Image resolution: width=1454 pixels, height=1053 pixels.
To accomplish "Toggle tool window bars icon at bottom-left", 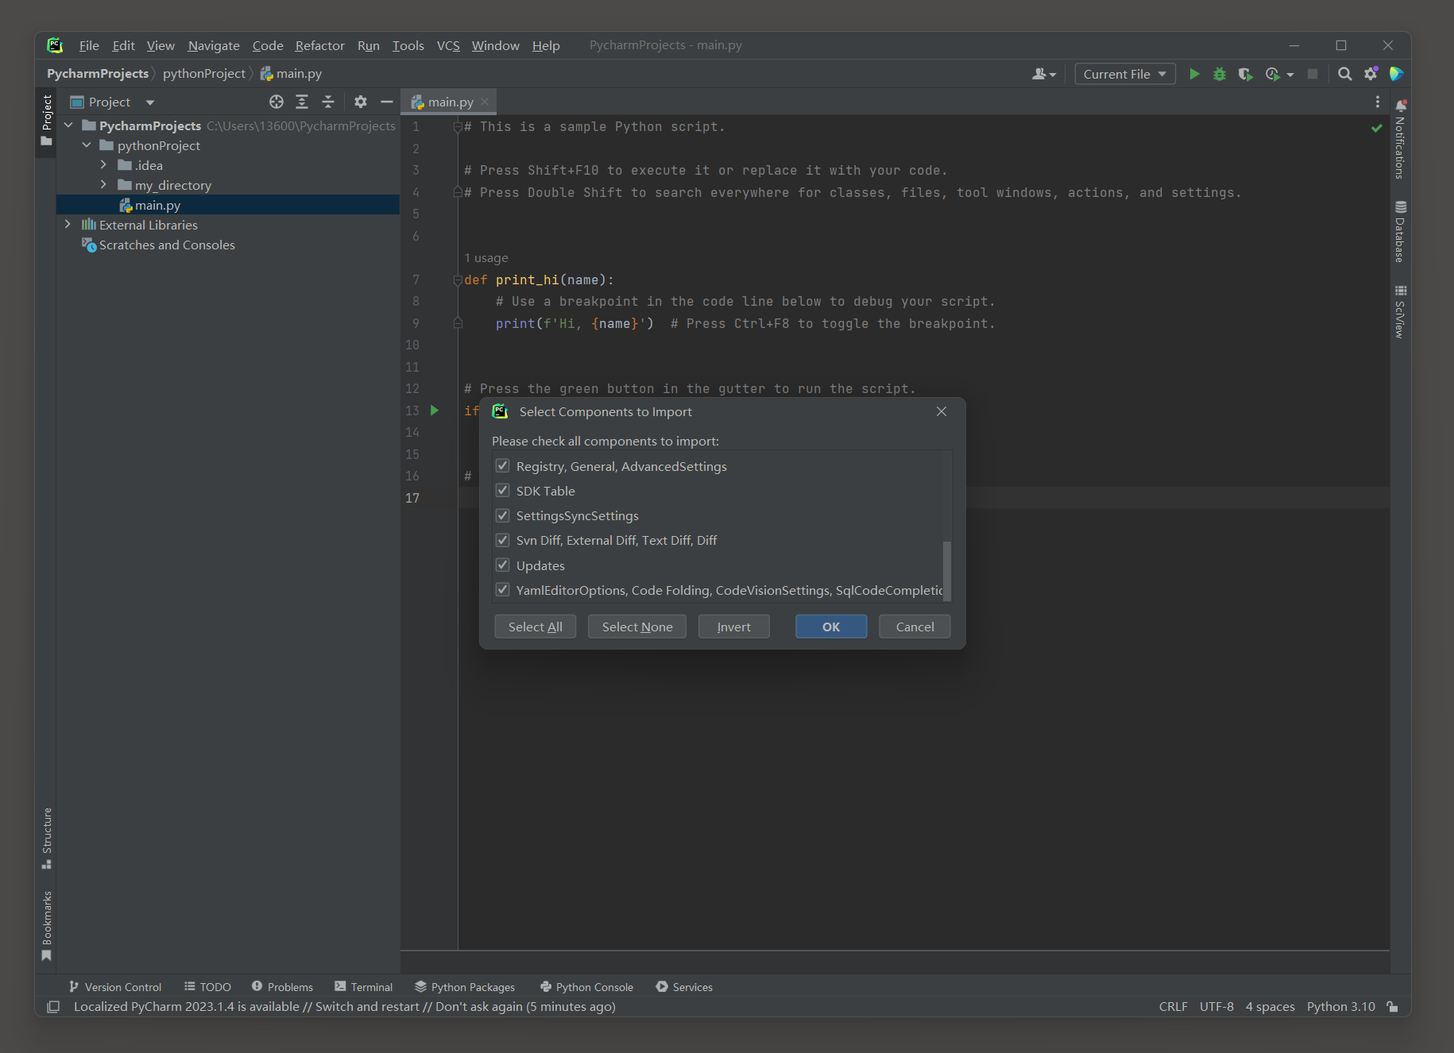I will pyautogui.click(x=53, y=1007).
